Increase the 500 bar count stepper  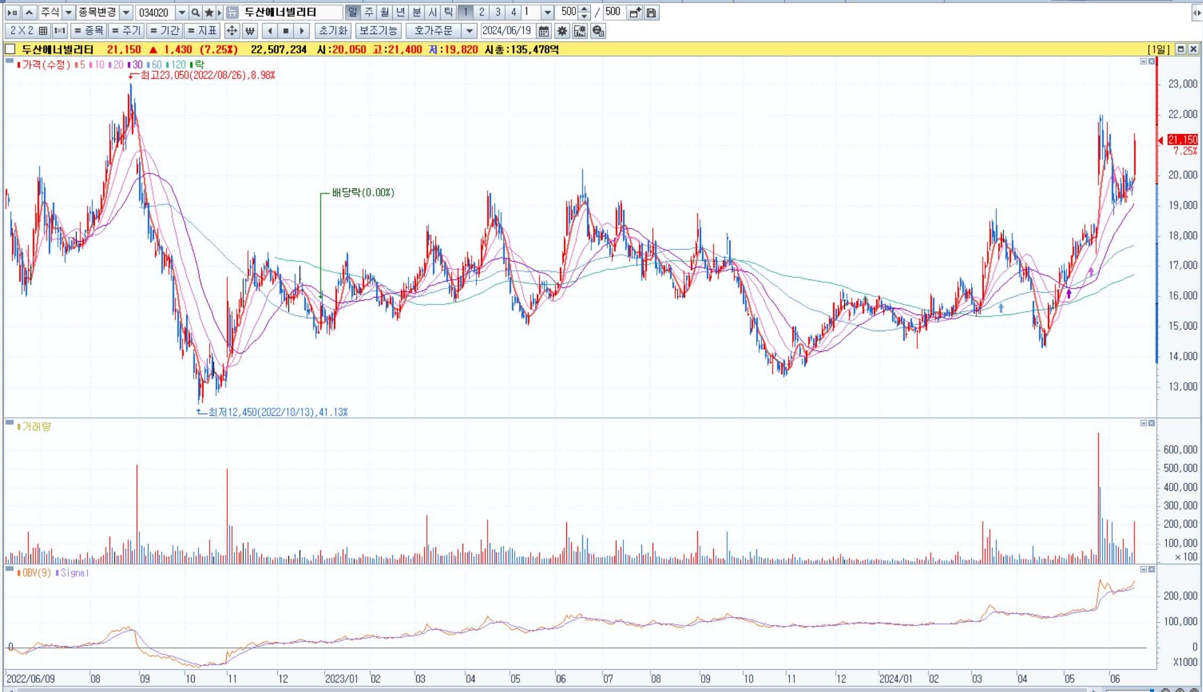pos(584,9)
